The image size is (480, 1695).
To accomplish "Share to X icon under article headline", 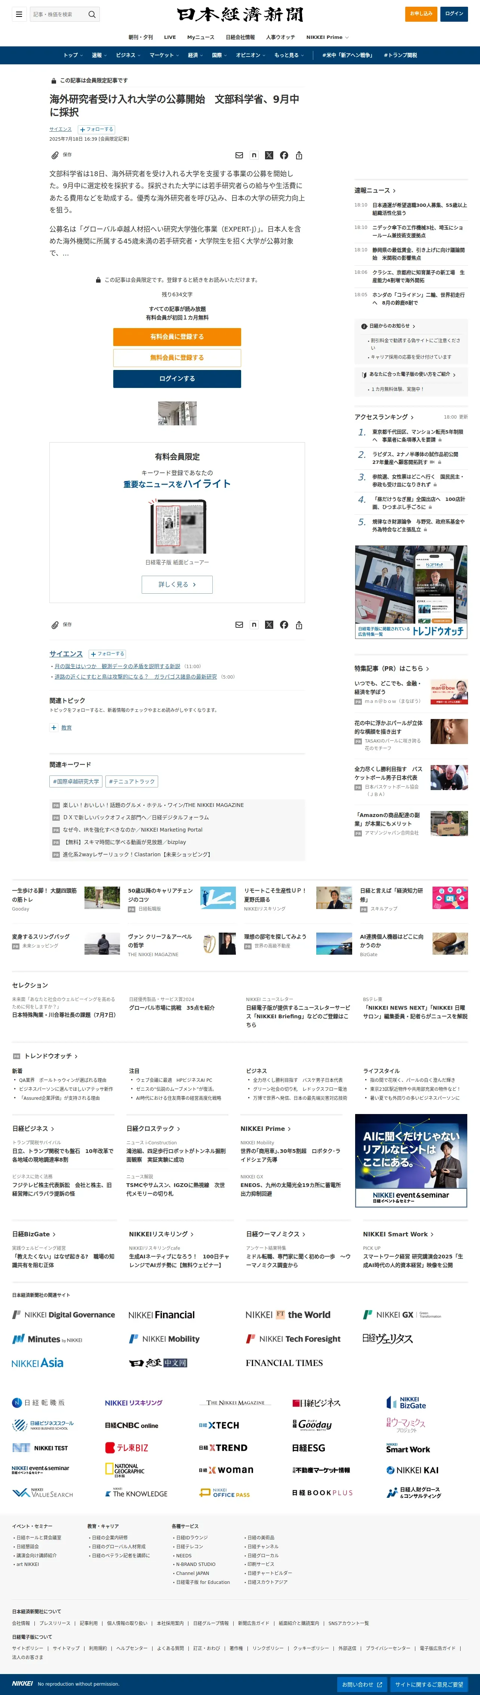I will [269, 155].
